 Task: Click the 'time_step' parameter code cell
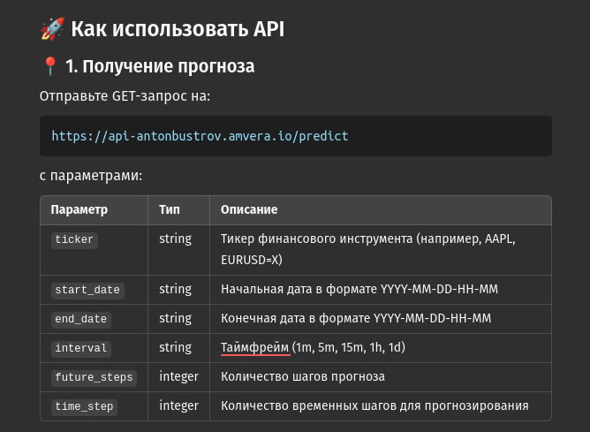tap(84, 406)
